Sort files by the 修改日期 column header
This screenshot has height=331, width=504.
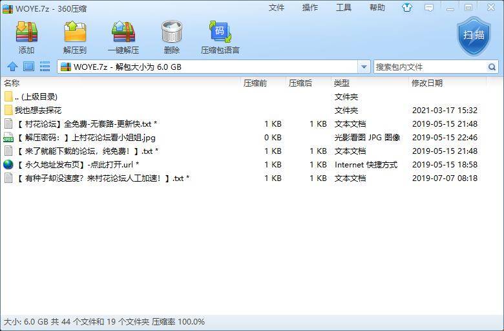pyautogui.click(x=427, y=83)
